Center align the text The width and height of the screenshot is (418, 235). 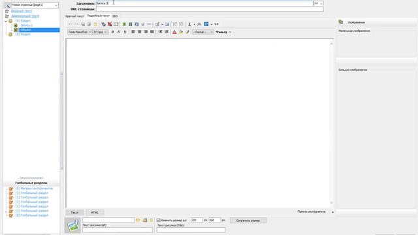(139, 32)
